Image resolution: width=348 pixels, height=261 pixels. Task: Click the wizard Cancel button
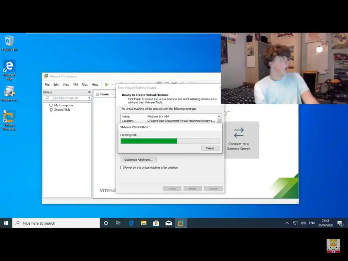(213, 189)
